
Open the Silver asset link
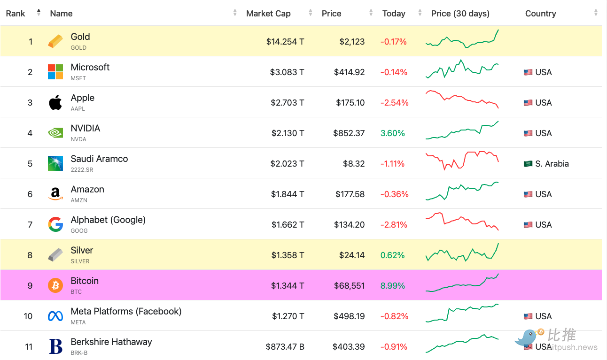coord(82,250)
